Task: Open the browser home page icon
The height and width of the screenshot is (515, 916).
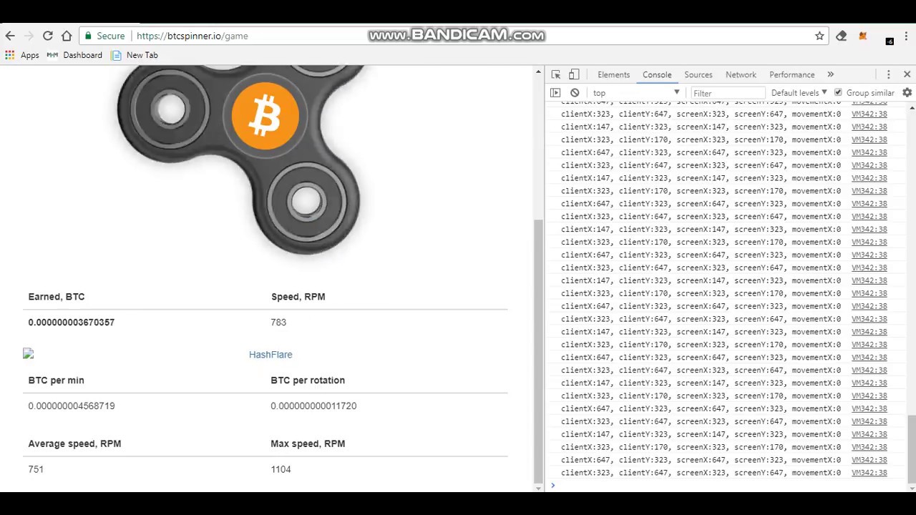Action: point(67,36)
